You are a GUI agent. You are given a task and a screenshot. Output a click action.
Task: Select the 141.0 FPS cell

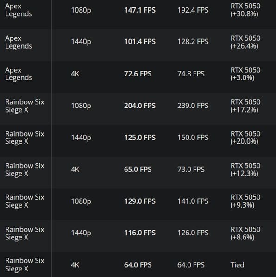193,201
